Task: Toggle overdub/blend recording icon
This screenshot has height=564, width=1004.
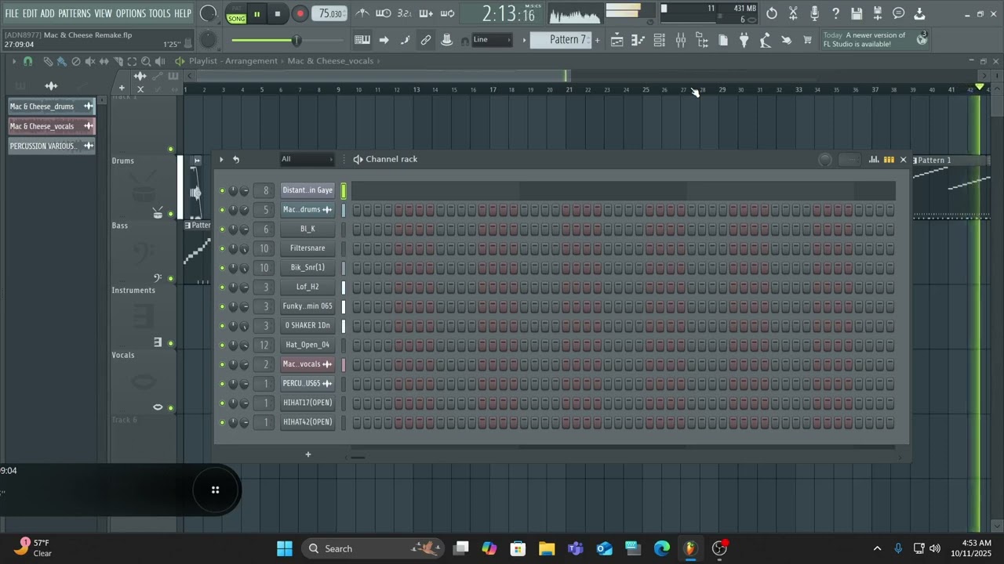Action: 426,13
